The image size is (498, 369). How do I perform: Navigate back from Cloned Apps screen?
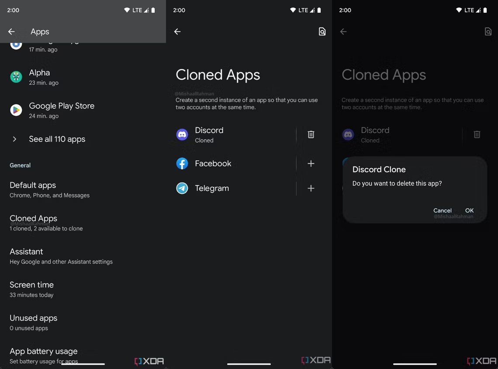coord(177,31)
